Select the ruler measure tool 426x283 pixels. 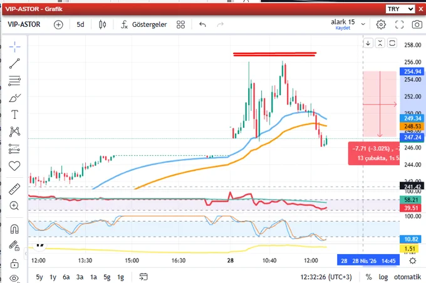pyautogui.click(x=14, y=189)
